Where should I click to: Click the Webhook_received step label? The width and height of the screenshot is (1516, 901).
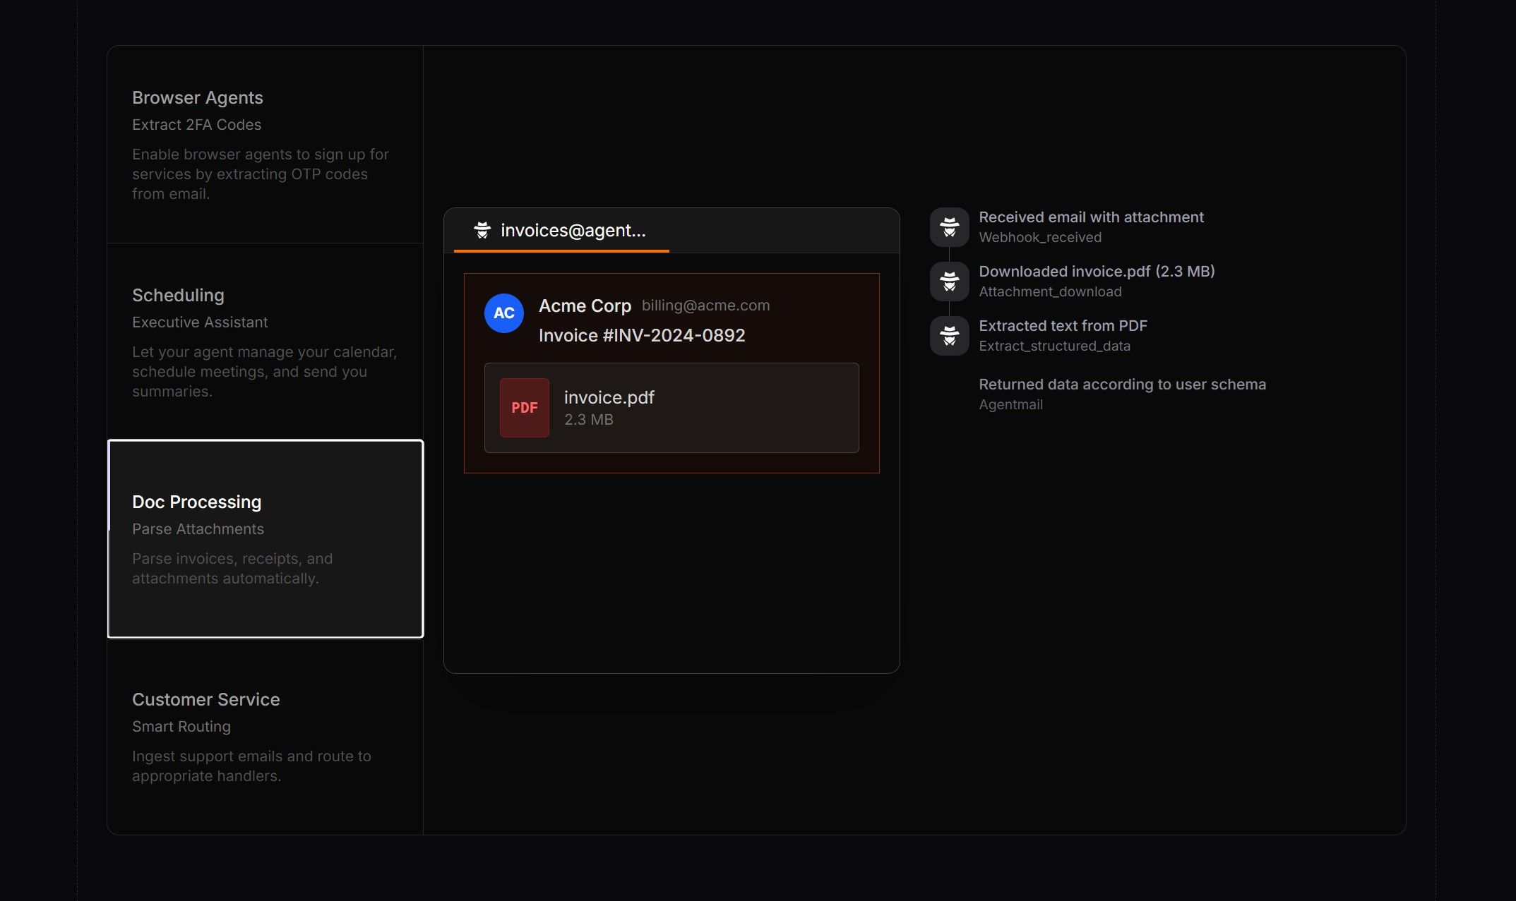1039,237
